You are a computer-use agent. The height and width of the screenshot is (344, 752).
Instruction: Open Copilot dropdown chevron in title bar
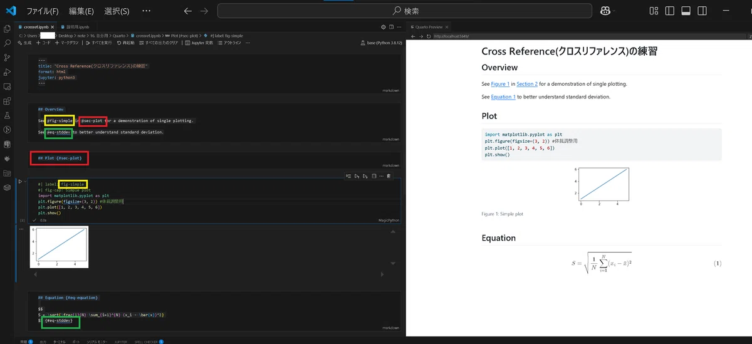[615, 11]
